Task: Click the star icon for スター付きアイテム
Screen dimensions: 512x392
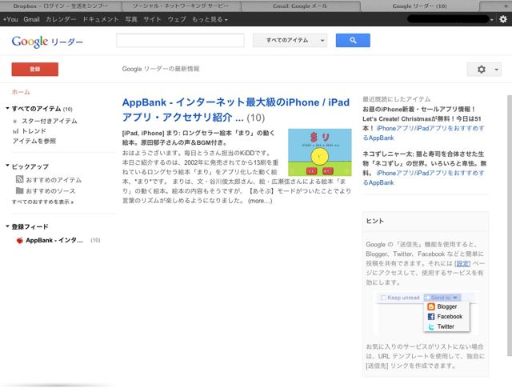Action: [x=14, y=121]
